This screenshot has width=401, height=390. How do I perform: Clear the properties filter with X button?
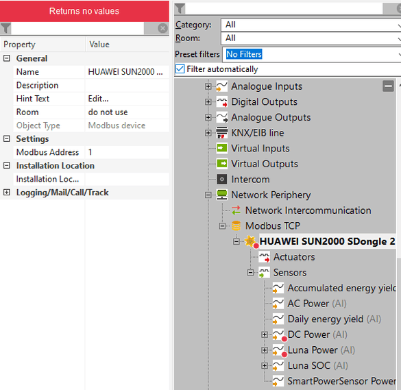162,28
